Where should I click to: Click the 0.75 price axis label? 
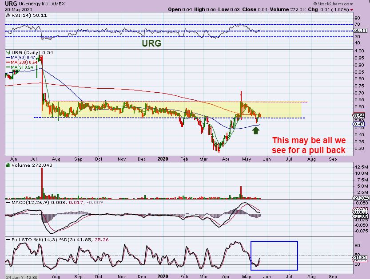[x=359, y=86]
